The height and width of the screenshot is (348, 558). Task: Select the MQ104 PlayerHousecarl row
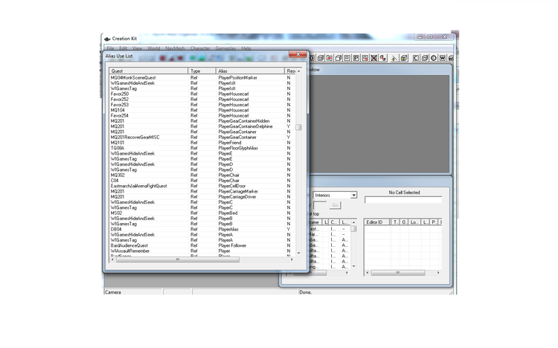point(202,110)
